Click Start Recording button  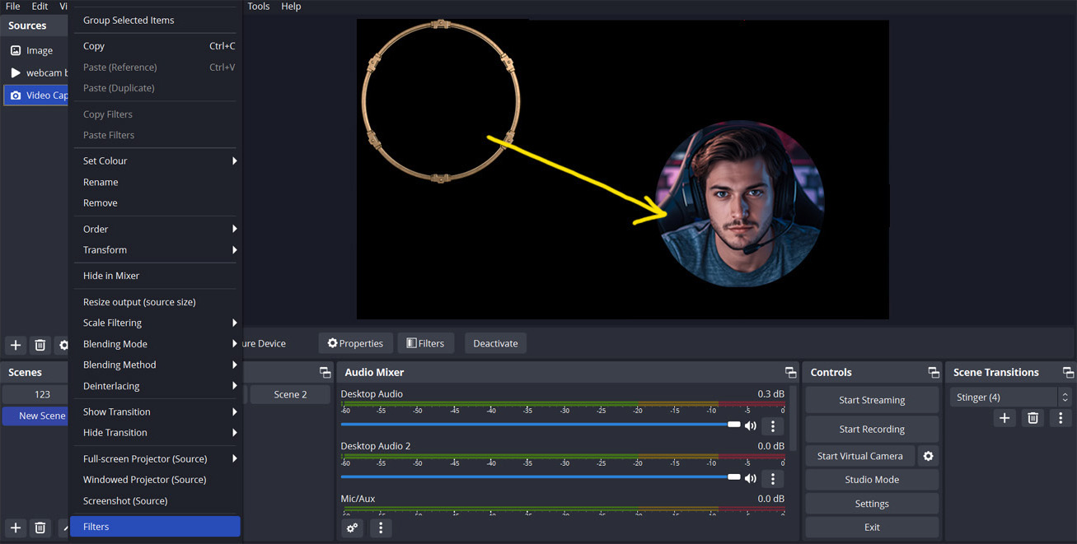click(871, 429)
